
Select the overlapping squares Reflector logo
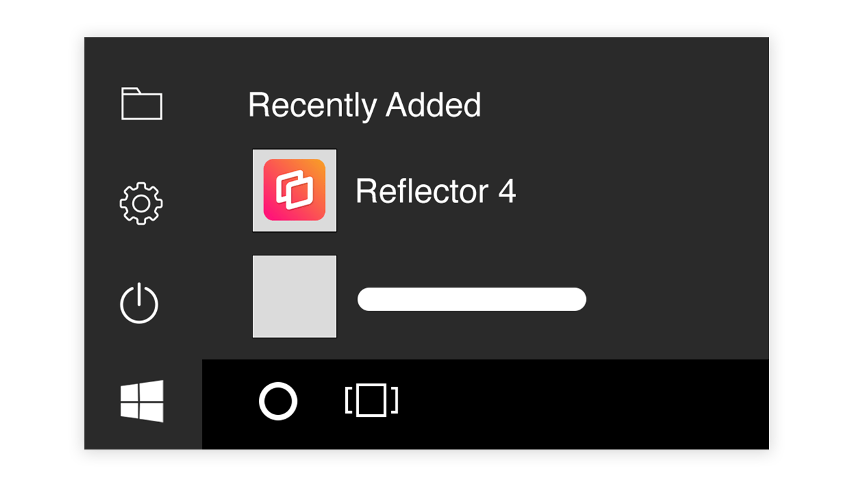point(294,190)
